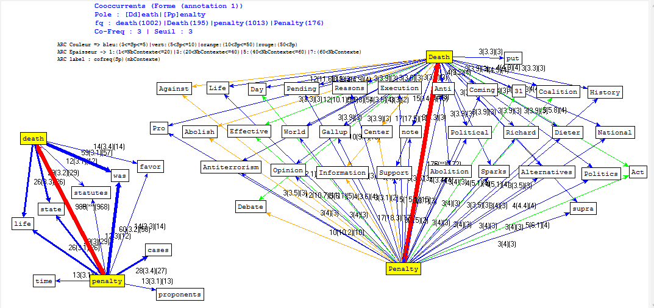Screen dimensions: 654x308
Task: Click the lowercase 'life' node
Action: click(x=23, y=223)
